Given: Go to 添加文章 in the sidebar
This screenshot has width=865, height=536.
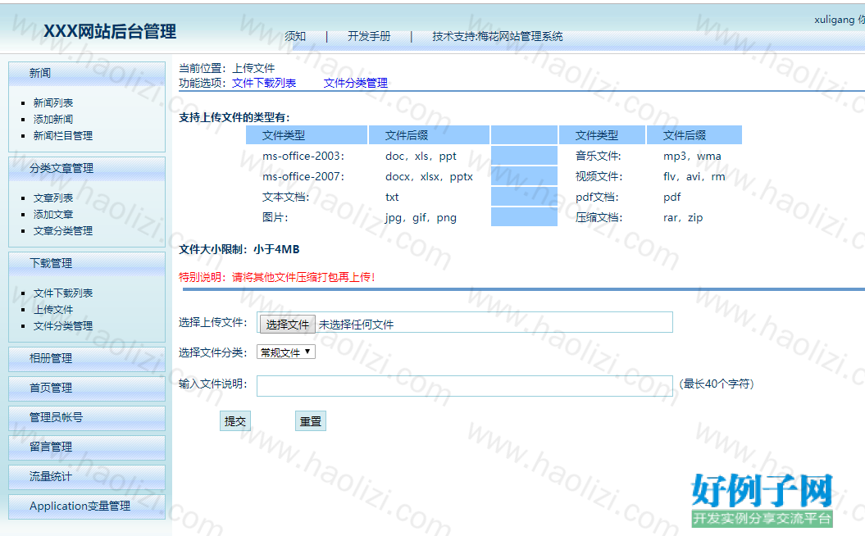Looking at the screenshot, I should tap(53, 215).
